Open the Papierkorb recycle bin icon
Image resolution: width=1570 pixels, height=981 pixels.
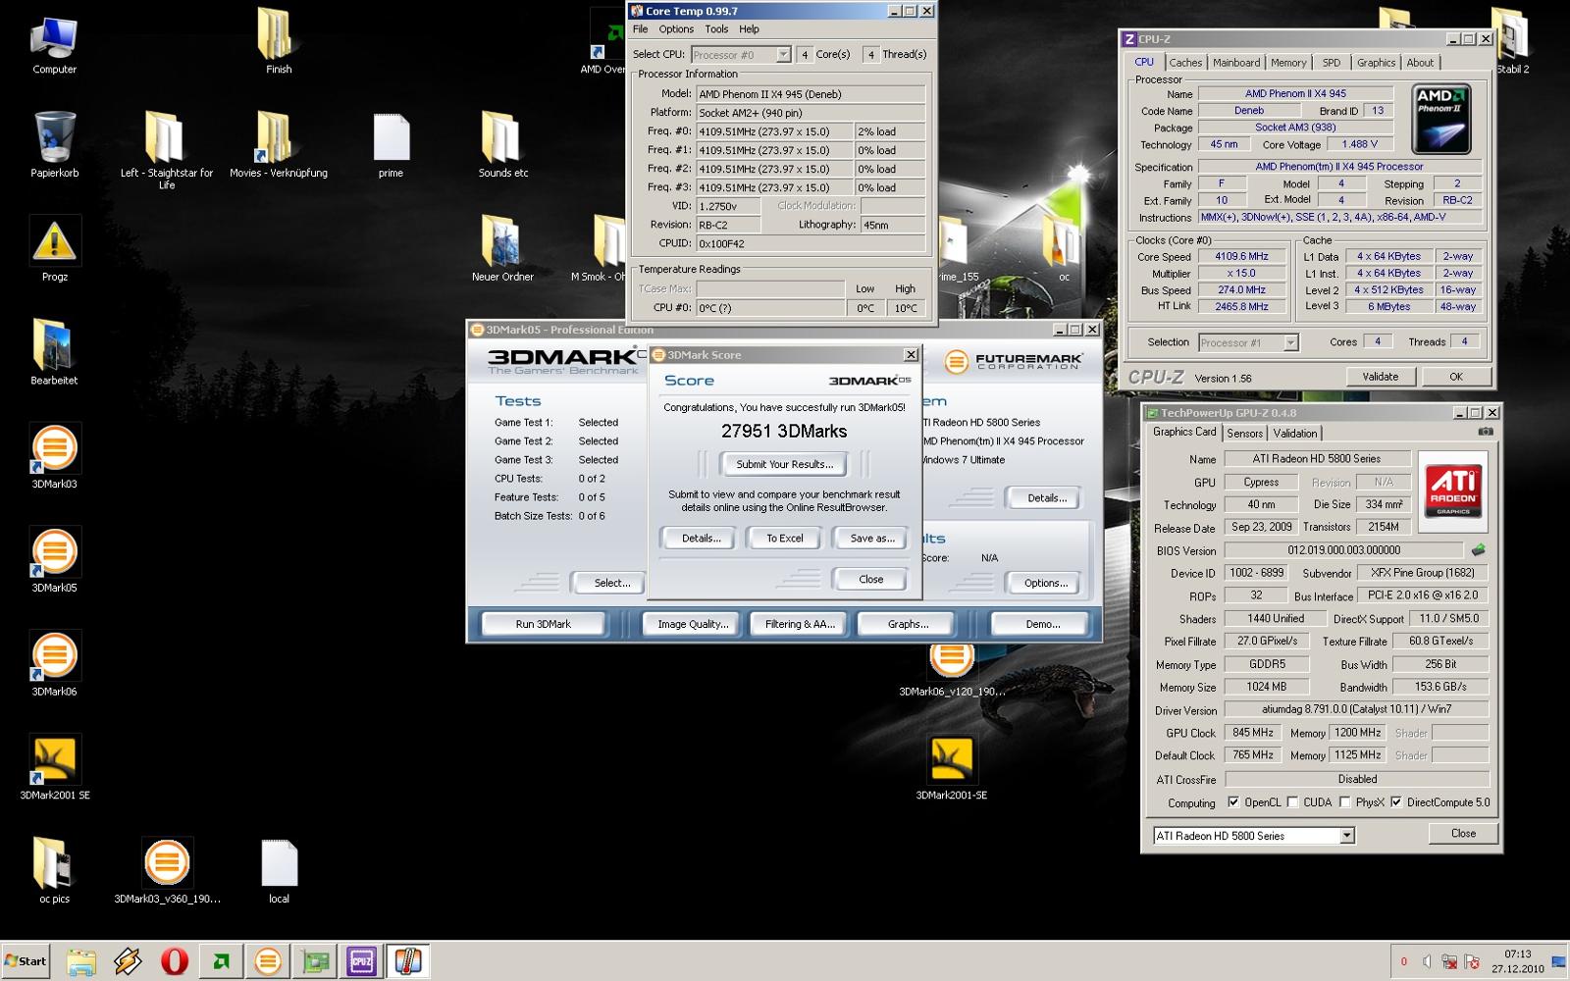[x=54, y=144]
